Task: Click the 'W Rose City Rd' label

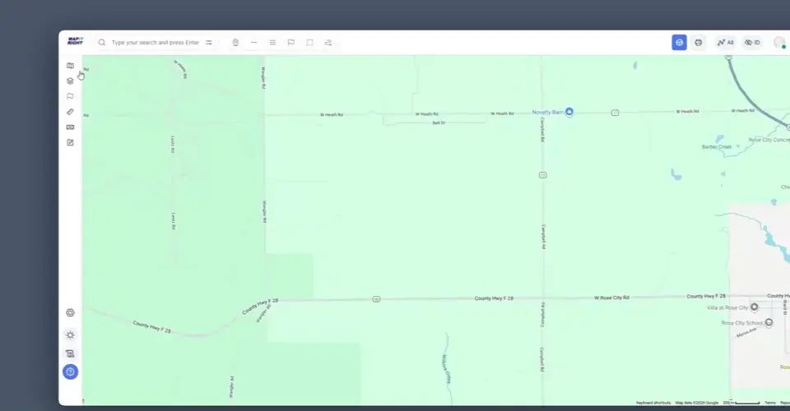Action: point(611,298)
